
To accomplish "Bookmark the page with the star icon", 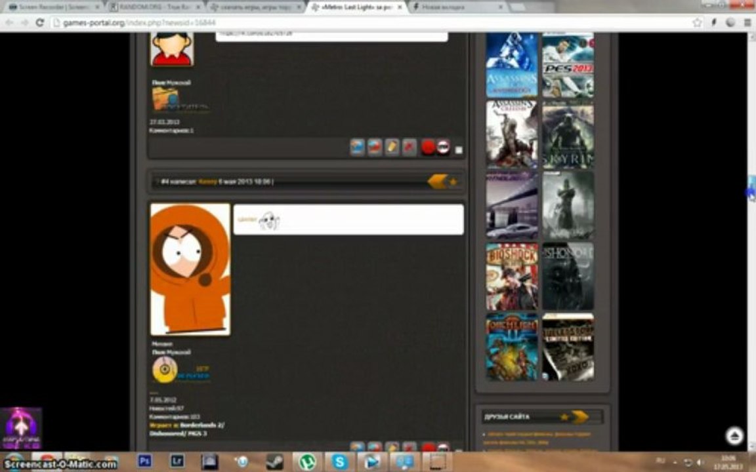I will pyautogui.click(x=697, y=23).
